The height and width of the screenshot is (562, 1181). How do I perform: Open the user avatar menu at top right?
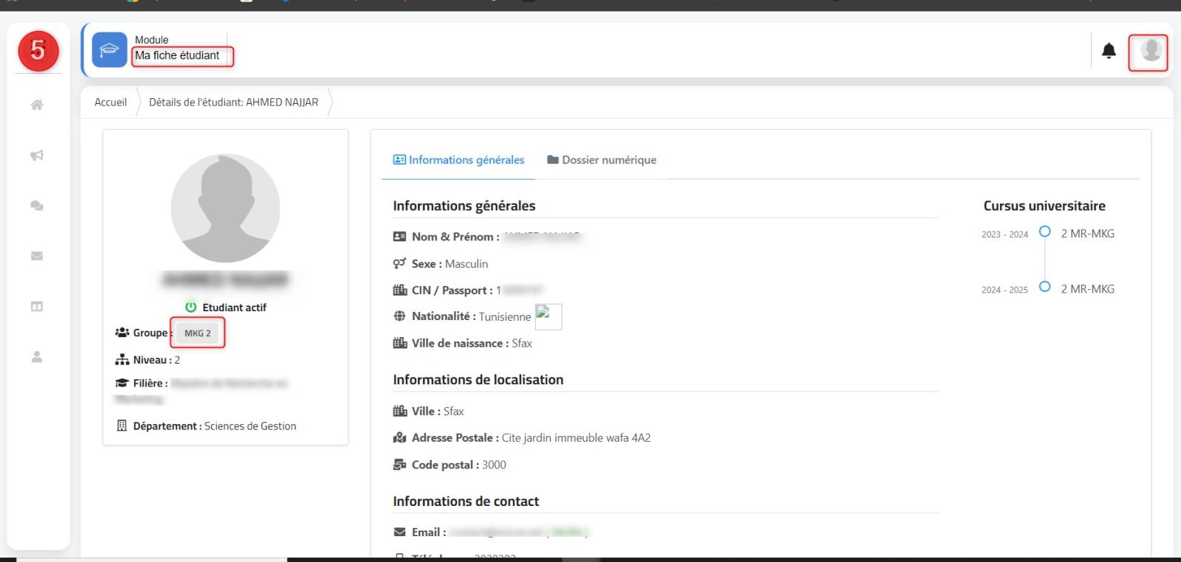(1150, 51)
